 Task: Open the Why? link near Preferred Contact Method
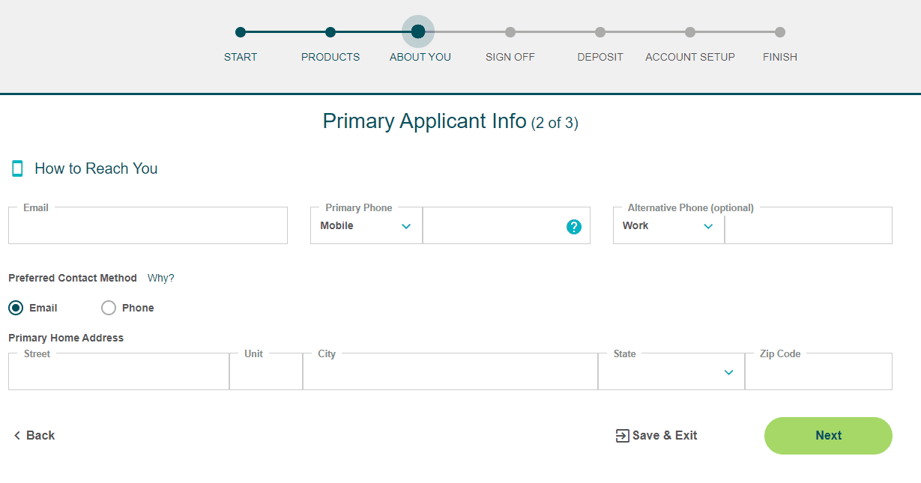pyautogui.click(x=160, y=277)
